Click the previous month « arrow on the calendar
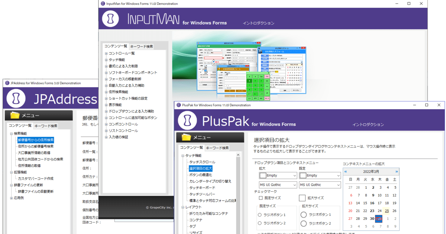This screenshot has height=234, width=446. pos(346,171)
